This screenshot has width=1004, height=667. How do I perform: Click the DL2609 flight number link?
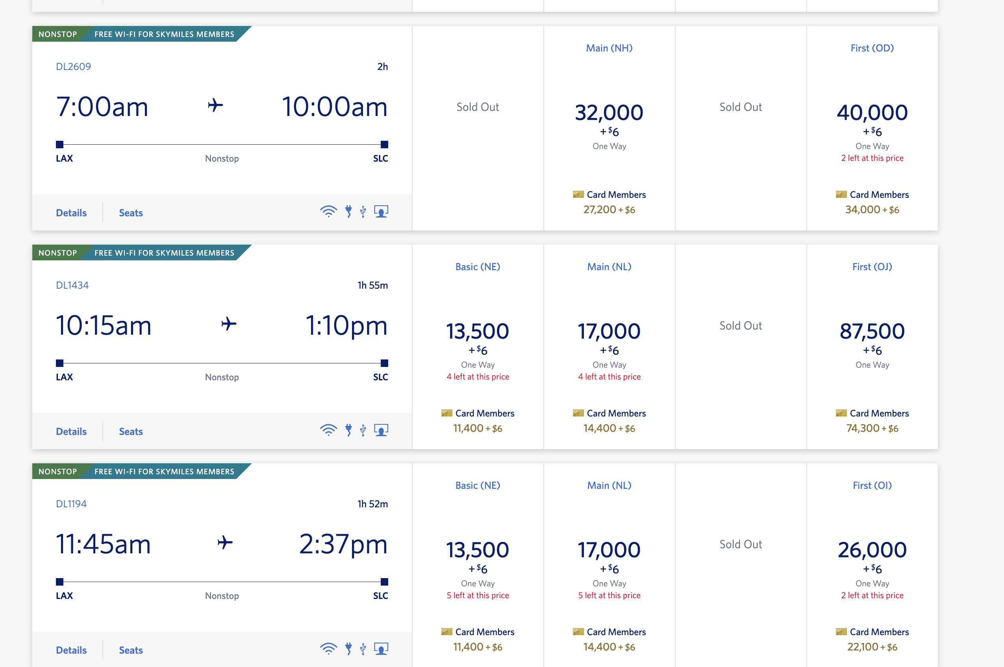coord(73,66)
